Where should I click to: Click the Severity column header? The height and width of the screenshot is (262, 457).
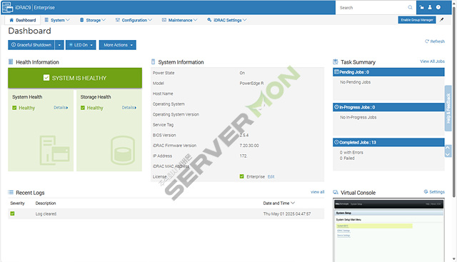(x=17, y=203)
